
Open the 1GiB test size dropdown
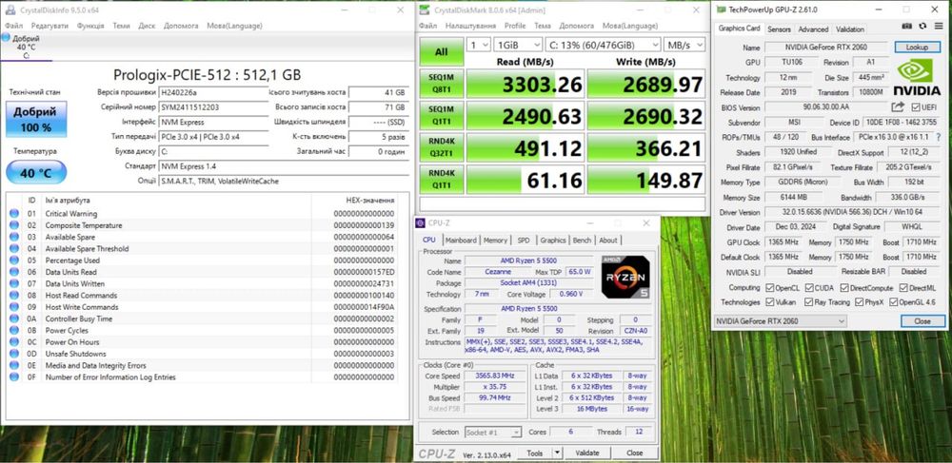click(x=518, y=45)
